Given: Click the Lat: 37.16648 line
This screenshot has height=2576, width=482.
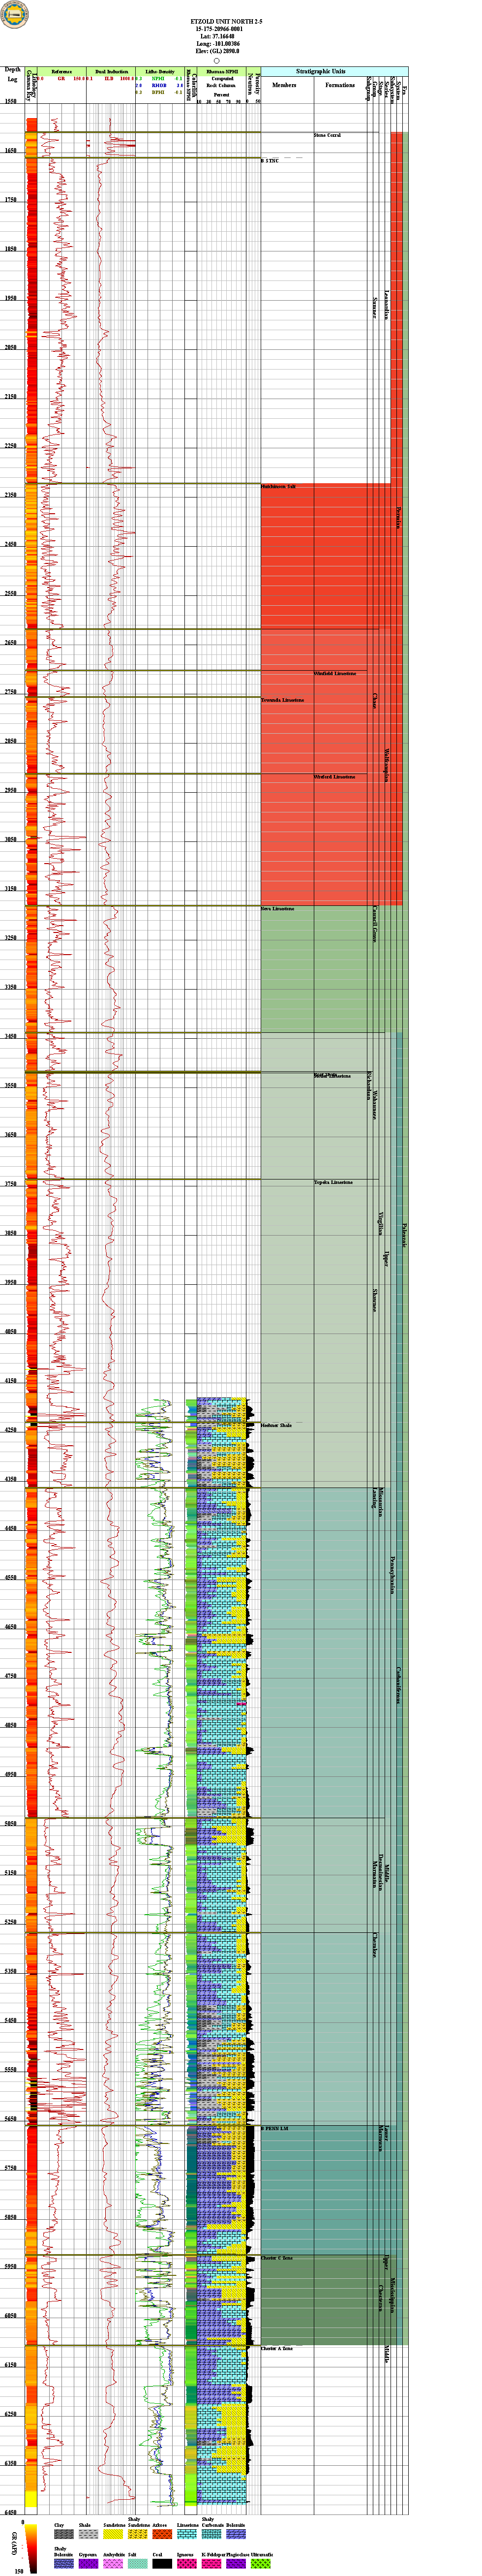Looking at the screenshot, I should click(217, 37).
